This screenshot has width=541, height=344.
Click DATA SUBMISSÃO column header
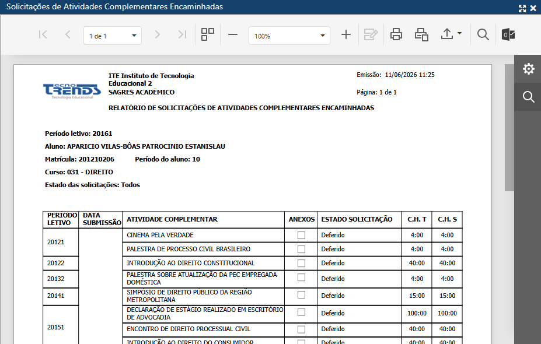[102, 219]
